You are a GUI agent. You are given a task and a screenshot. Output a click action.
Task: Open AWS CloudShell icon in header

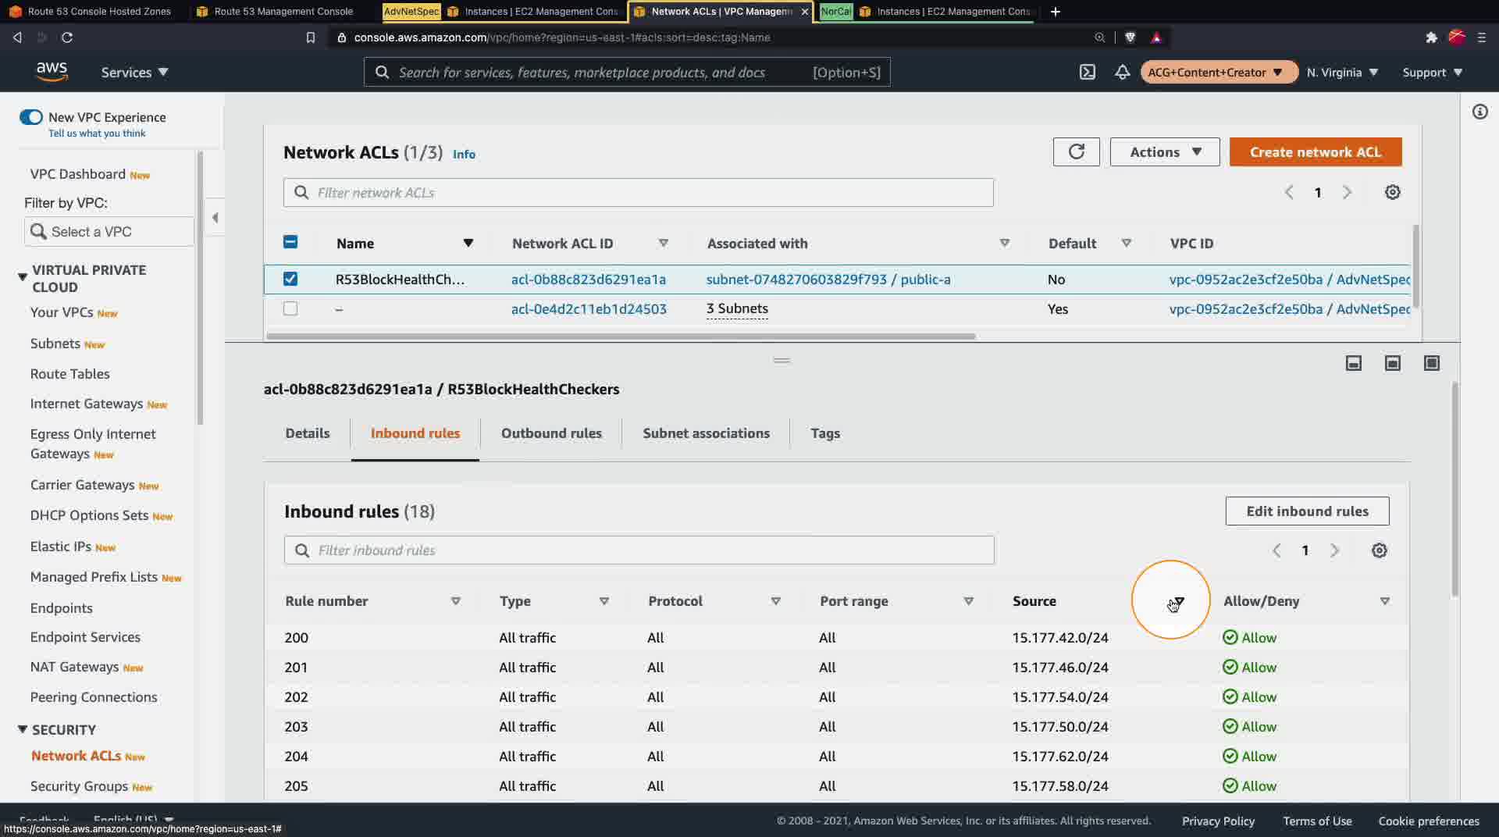point(1087,72)
